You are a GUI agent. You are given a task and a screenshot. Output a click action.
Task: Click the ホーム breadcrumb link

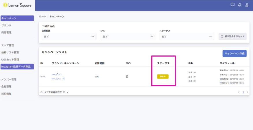point(42,17)
